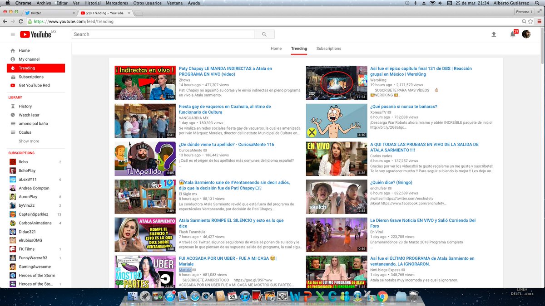
Task: Open CaptainSparklez channel avatar
Action: coord(13,214)
